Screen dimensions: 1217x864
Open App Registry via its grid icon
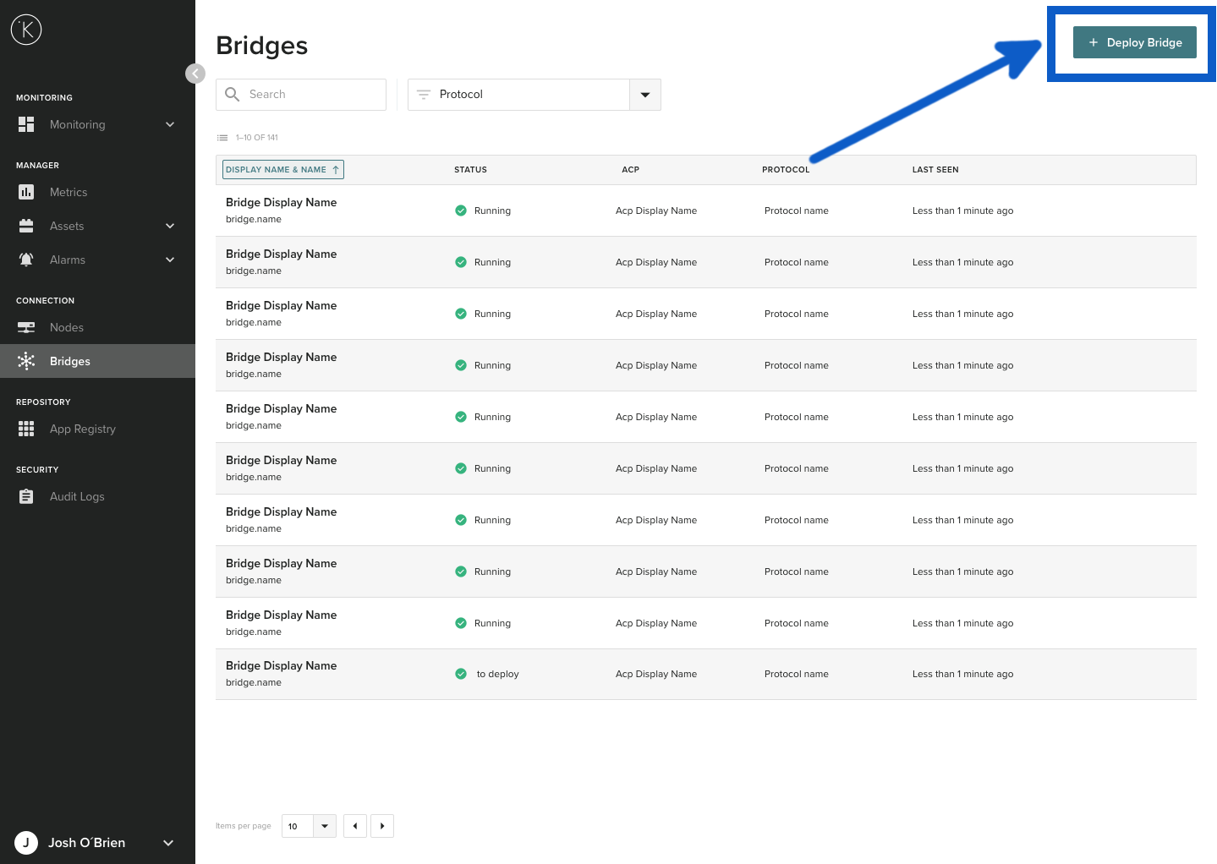point(25,429)
